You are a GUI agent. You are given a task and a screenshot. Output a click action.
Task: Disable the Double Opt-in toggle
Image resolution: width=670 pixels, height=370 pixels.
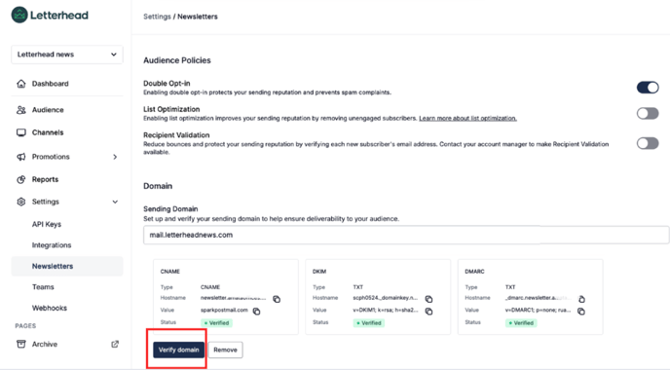(x=648, y=88)
